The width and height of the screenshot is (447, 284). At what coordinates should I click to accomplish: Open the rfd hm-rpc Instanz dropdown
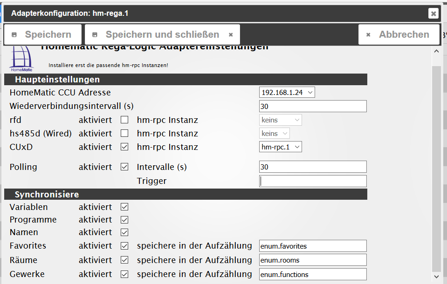[x=280, y=120]
